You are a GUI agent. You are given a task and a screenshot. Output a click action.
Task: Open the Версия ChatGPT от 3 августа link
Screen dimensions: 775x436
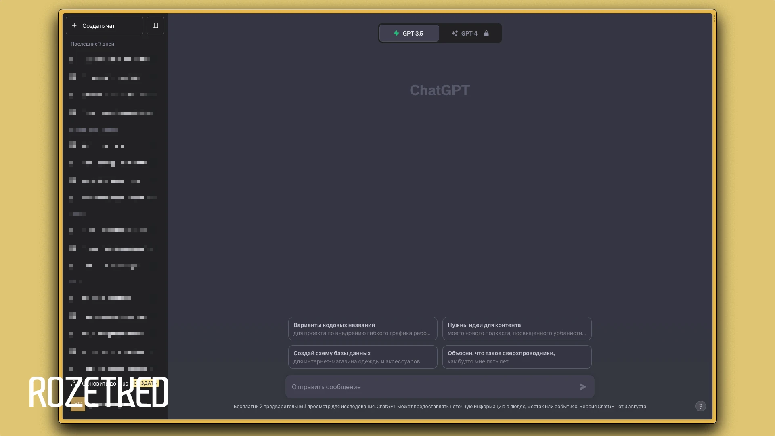coord(612,407)
